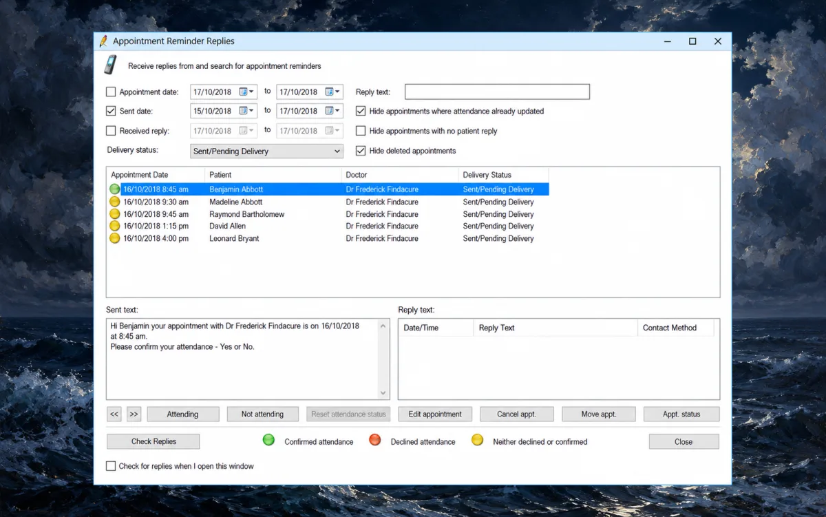Click the Move appt. button
This screenshot has height=517, width=826.
(599, 414)
